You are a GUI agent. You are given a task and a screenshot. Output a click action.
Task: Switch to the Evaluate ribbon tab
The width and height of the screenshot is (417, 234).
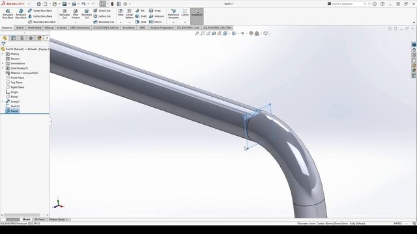(62, 27)
